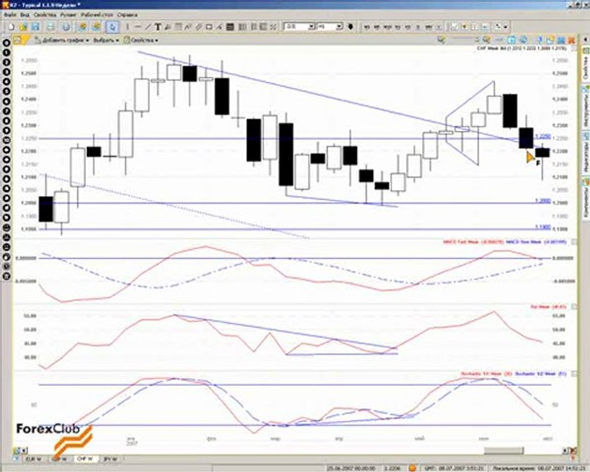Screen dimensions: 590x472
Task: Click the percent levels tool icon
Action: point(273,27)
